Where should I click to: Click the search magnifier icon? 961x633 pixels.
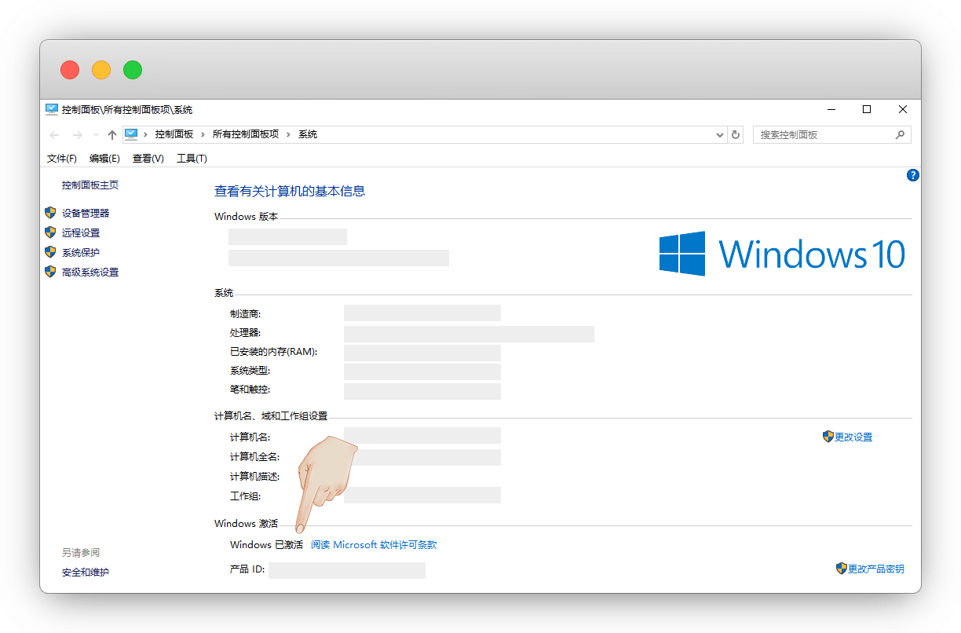(900, 134)
